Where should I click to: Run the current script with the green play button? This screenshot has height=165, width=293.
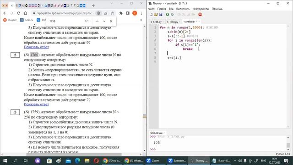pyautogui.click(x=168, y=14)
